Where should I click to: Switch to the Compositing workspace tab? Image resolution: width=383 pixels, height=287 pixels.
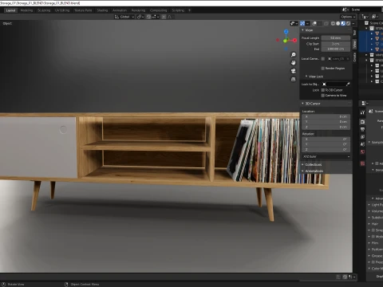click(158, 10)
